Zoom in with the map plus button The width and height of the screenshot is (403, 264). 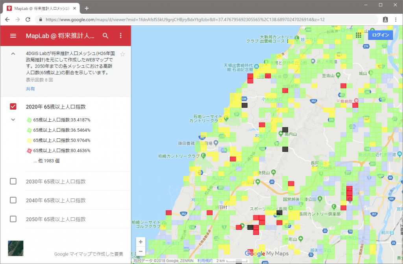140,242
